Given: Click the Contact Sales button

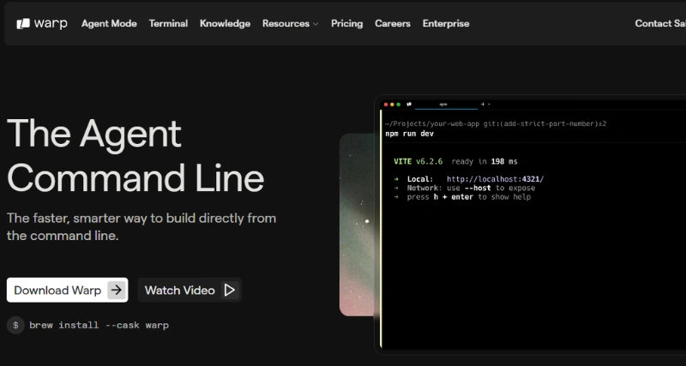Looking at the screenshot, I should [x=660, y=23].
